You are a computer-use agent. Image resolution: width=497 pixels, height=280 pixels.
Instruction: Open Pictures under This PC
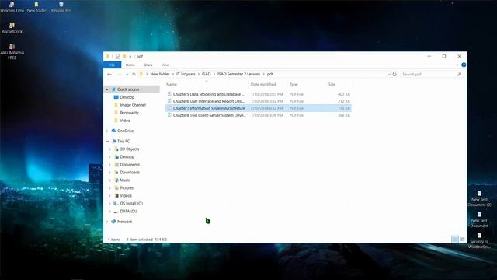point(127,188)
